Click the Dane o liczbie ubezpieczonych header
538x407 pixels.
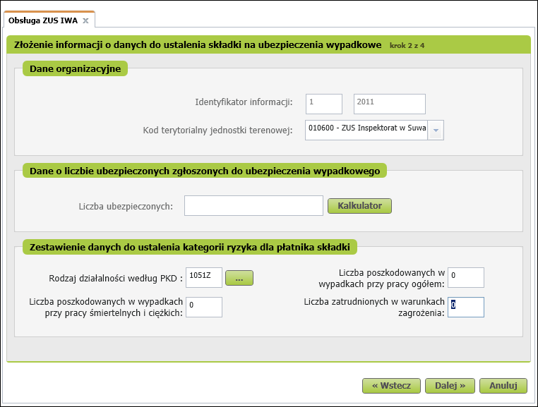[204, 170]
